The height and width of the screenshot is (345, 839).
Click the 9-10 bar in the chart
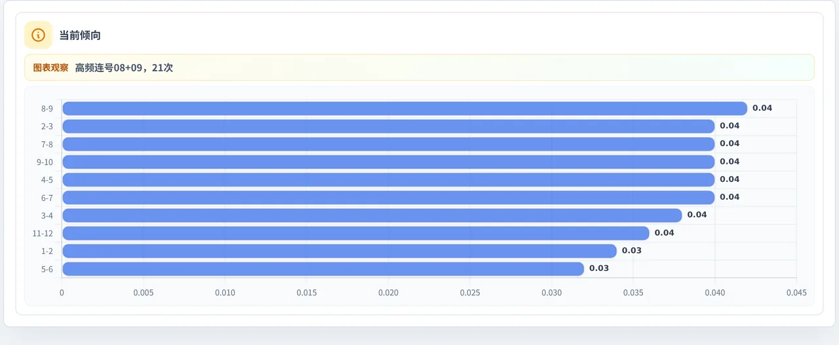tap(388, 162)
